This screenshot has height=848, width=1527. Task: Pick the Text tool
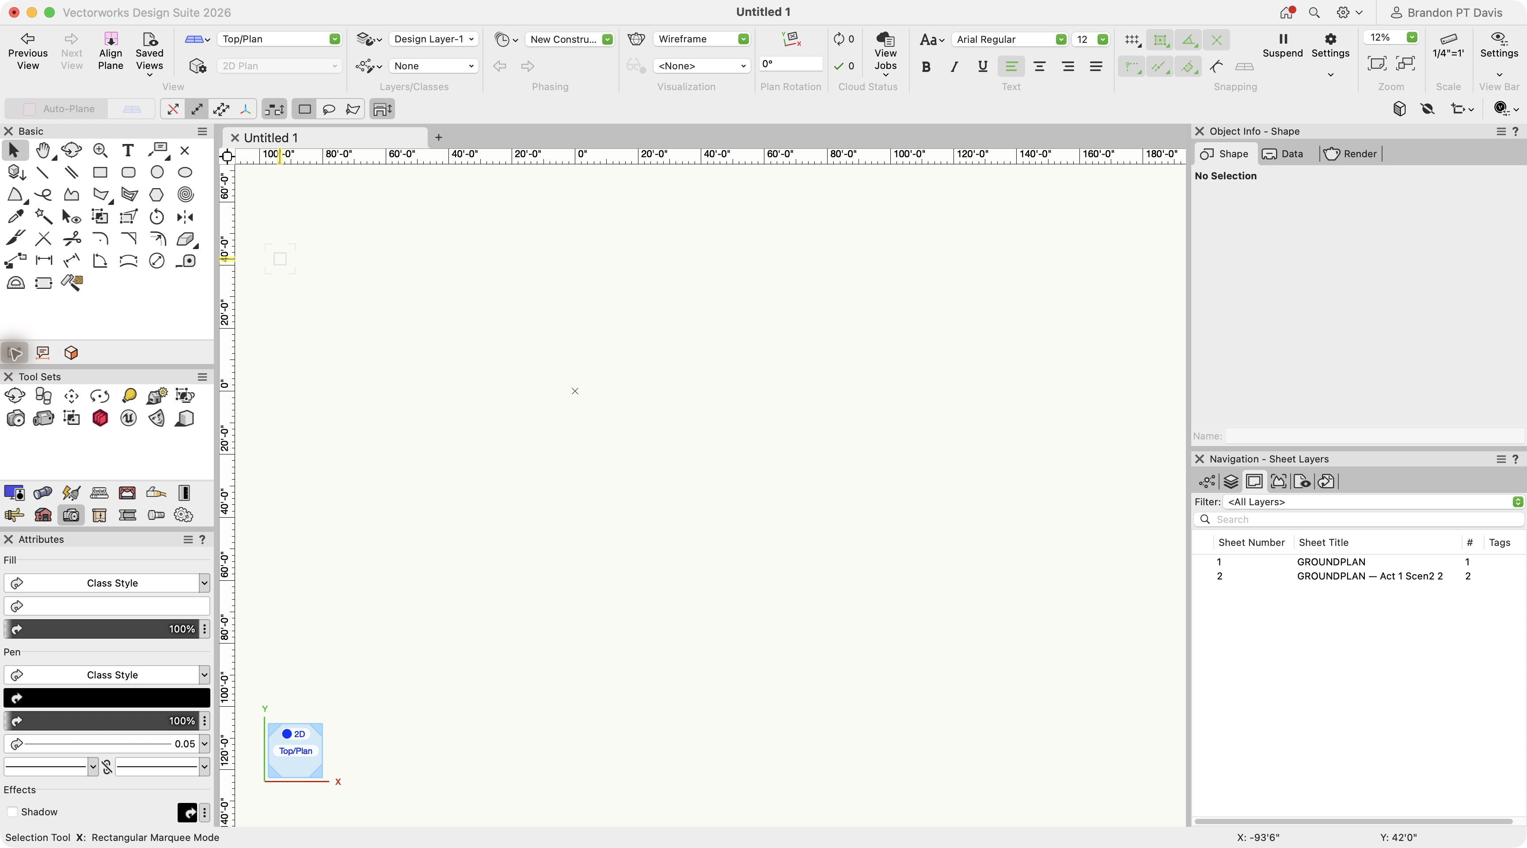tap(128, 151)
